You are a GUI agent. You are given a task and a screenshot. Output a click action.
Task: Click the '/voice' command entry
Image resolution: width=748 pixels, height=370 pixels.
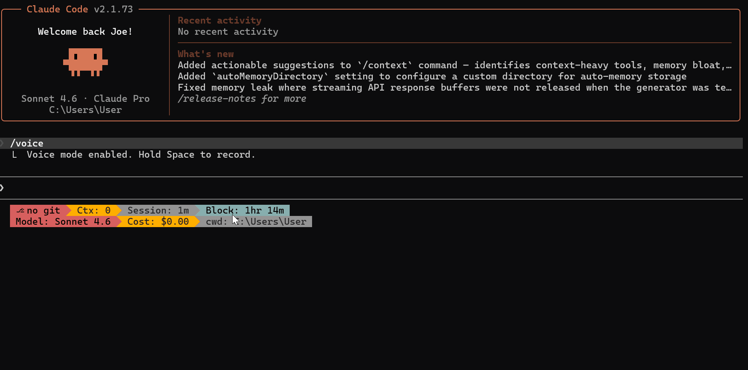(x=27, y=143)
